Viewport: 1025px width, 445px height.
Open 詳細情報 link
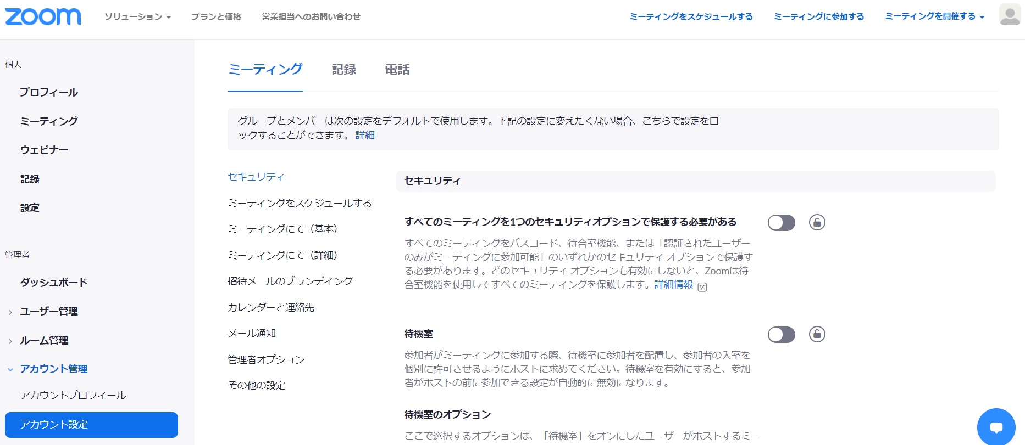pos(673,284)
